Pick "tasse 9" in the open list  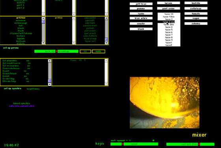click(169, 40)
